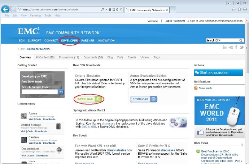This screenshot has height=164, width=249.
Task: Click the go button for sample code search
Action: 61,92
